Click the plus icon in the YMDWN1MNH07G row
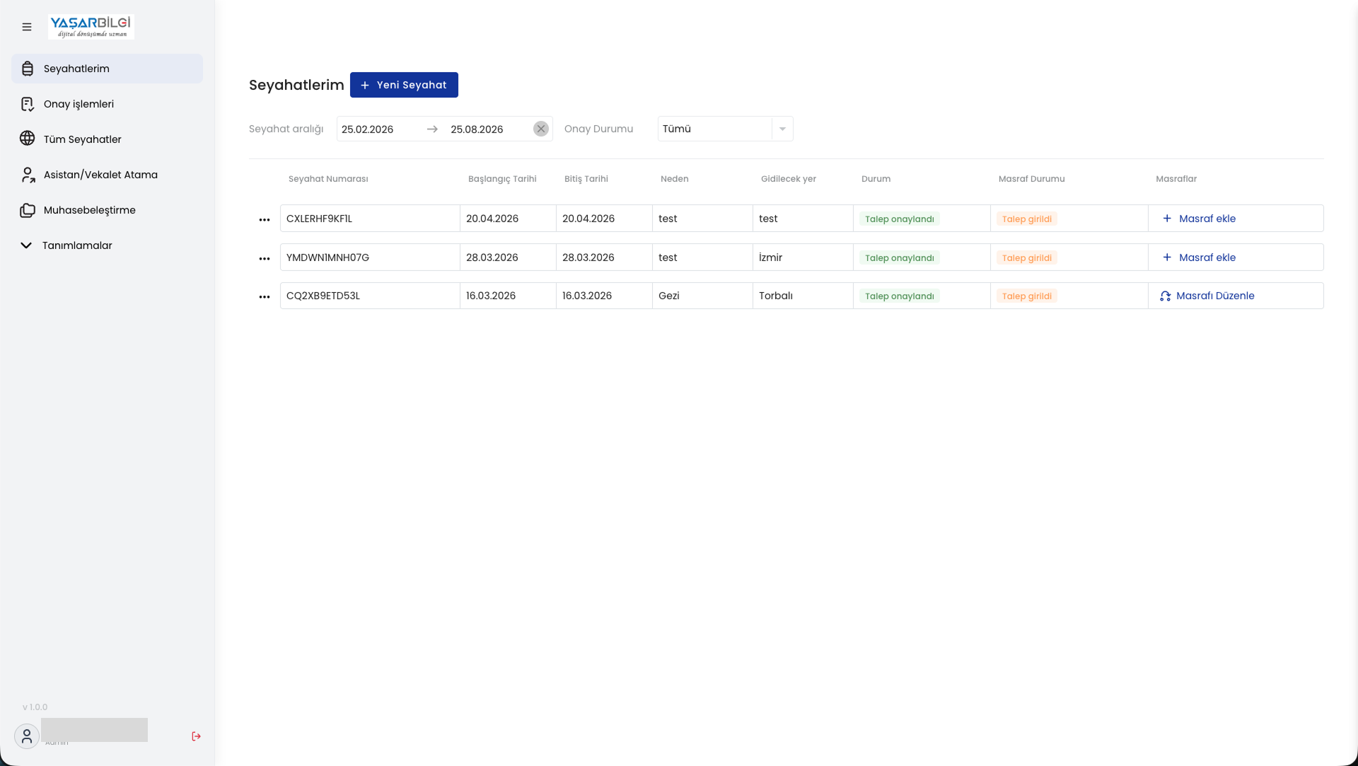Image resolution: width=1358 pixels, height=766 pixels. pyautogui.click(x=1167, y=257)
